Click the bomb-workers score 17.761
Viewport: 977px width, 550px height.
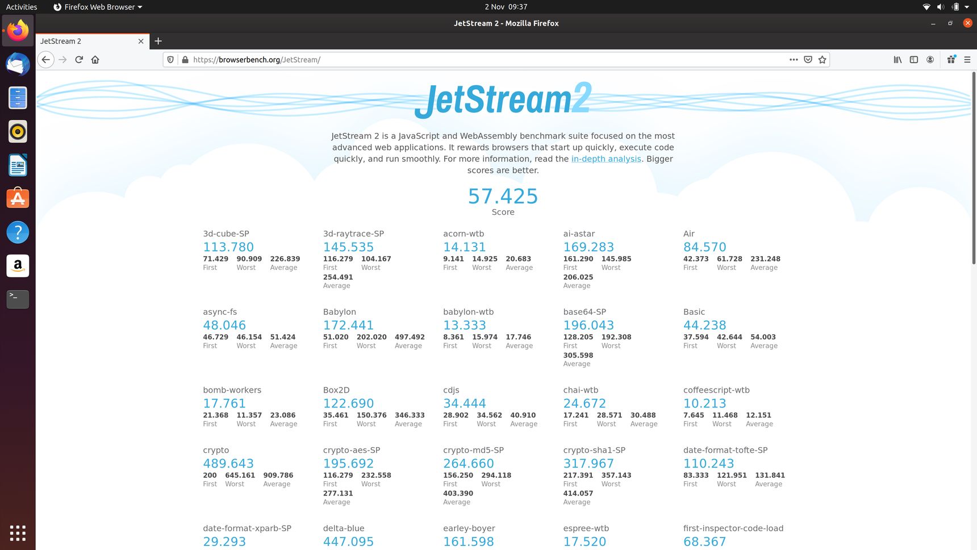(224, 403)
